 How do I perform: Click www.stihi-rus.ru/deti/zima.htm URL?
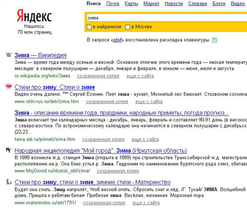click(46, 101)
